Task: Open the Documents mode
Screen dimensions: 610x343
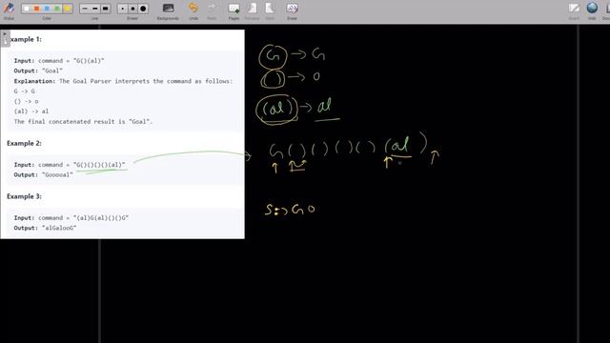Action: tap(606, 10)
